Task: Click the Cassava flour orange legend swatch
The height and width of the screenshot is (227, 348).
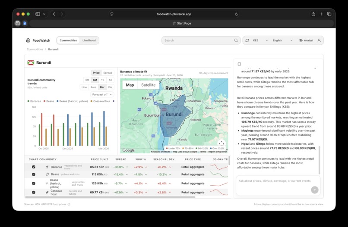Action: pos(92,101)
